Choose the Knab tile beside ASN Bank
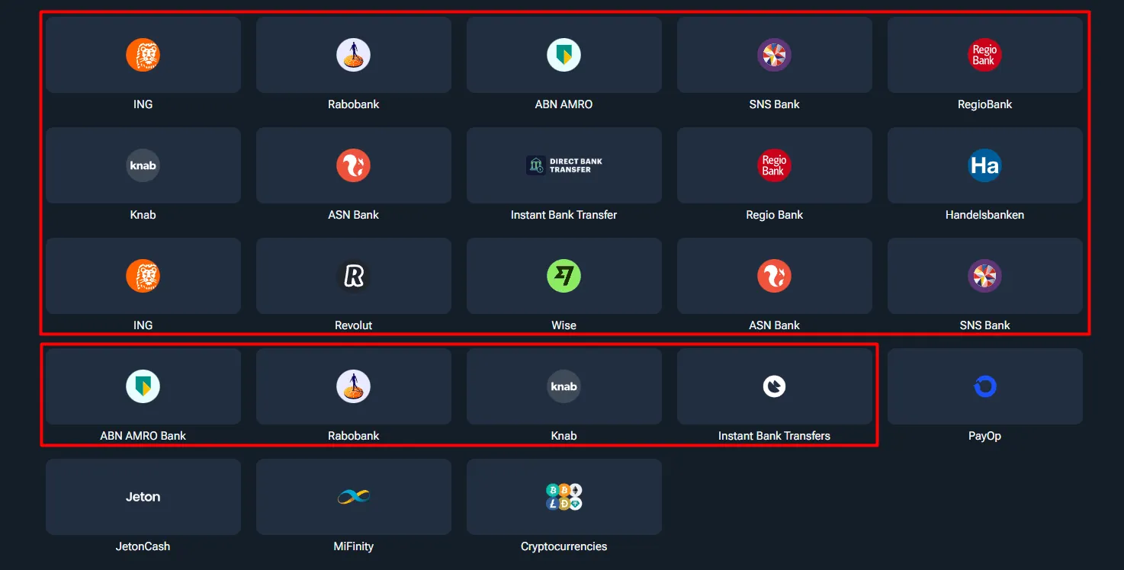The width and height of the screenshot is (1124, 570). pos(143,165)
